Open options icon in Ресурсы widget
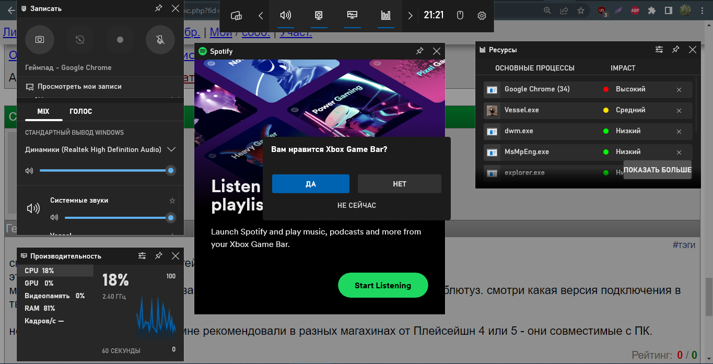 (x=659, y=50)
